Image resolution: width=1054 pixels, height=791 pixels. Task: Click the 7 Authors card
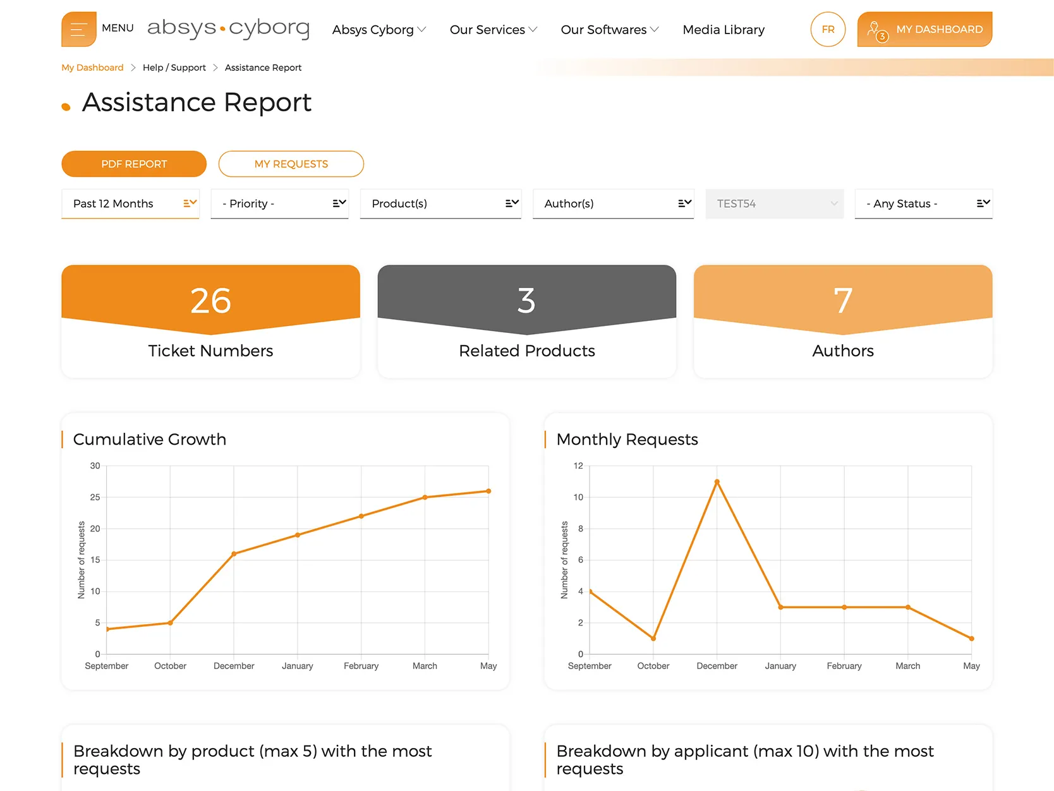[843, 321]
